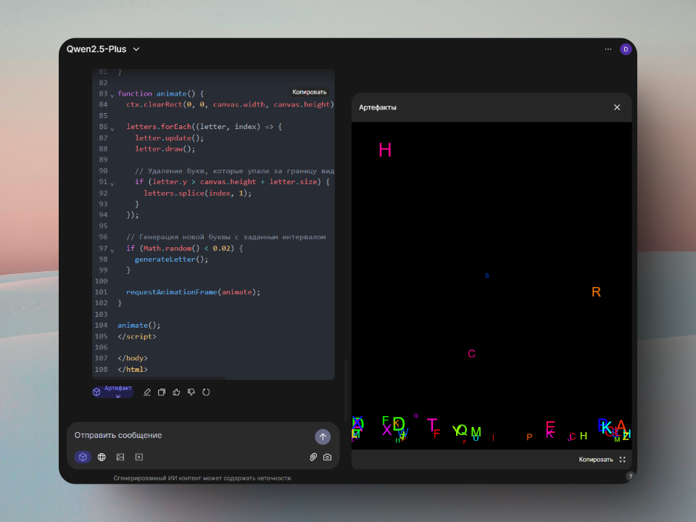Give thumbs down to the response
The image size is (696, 522).
pos(191,392)
